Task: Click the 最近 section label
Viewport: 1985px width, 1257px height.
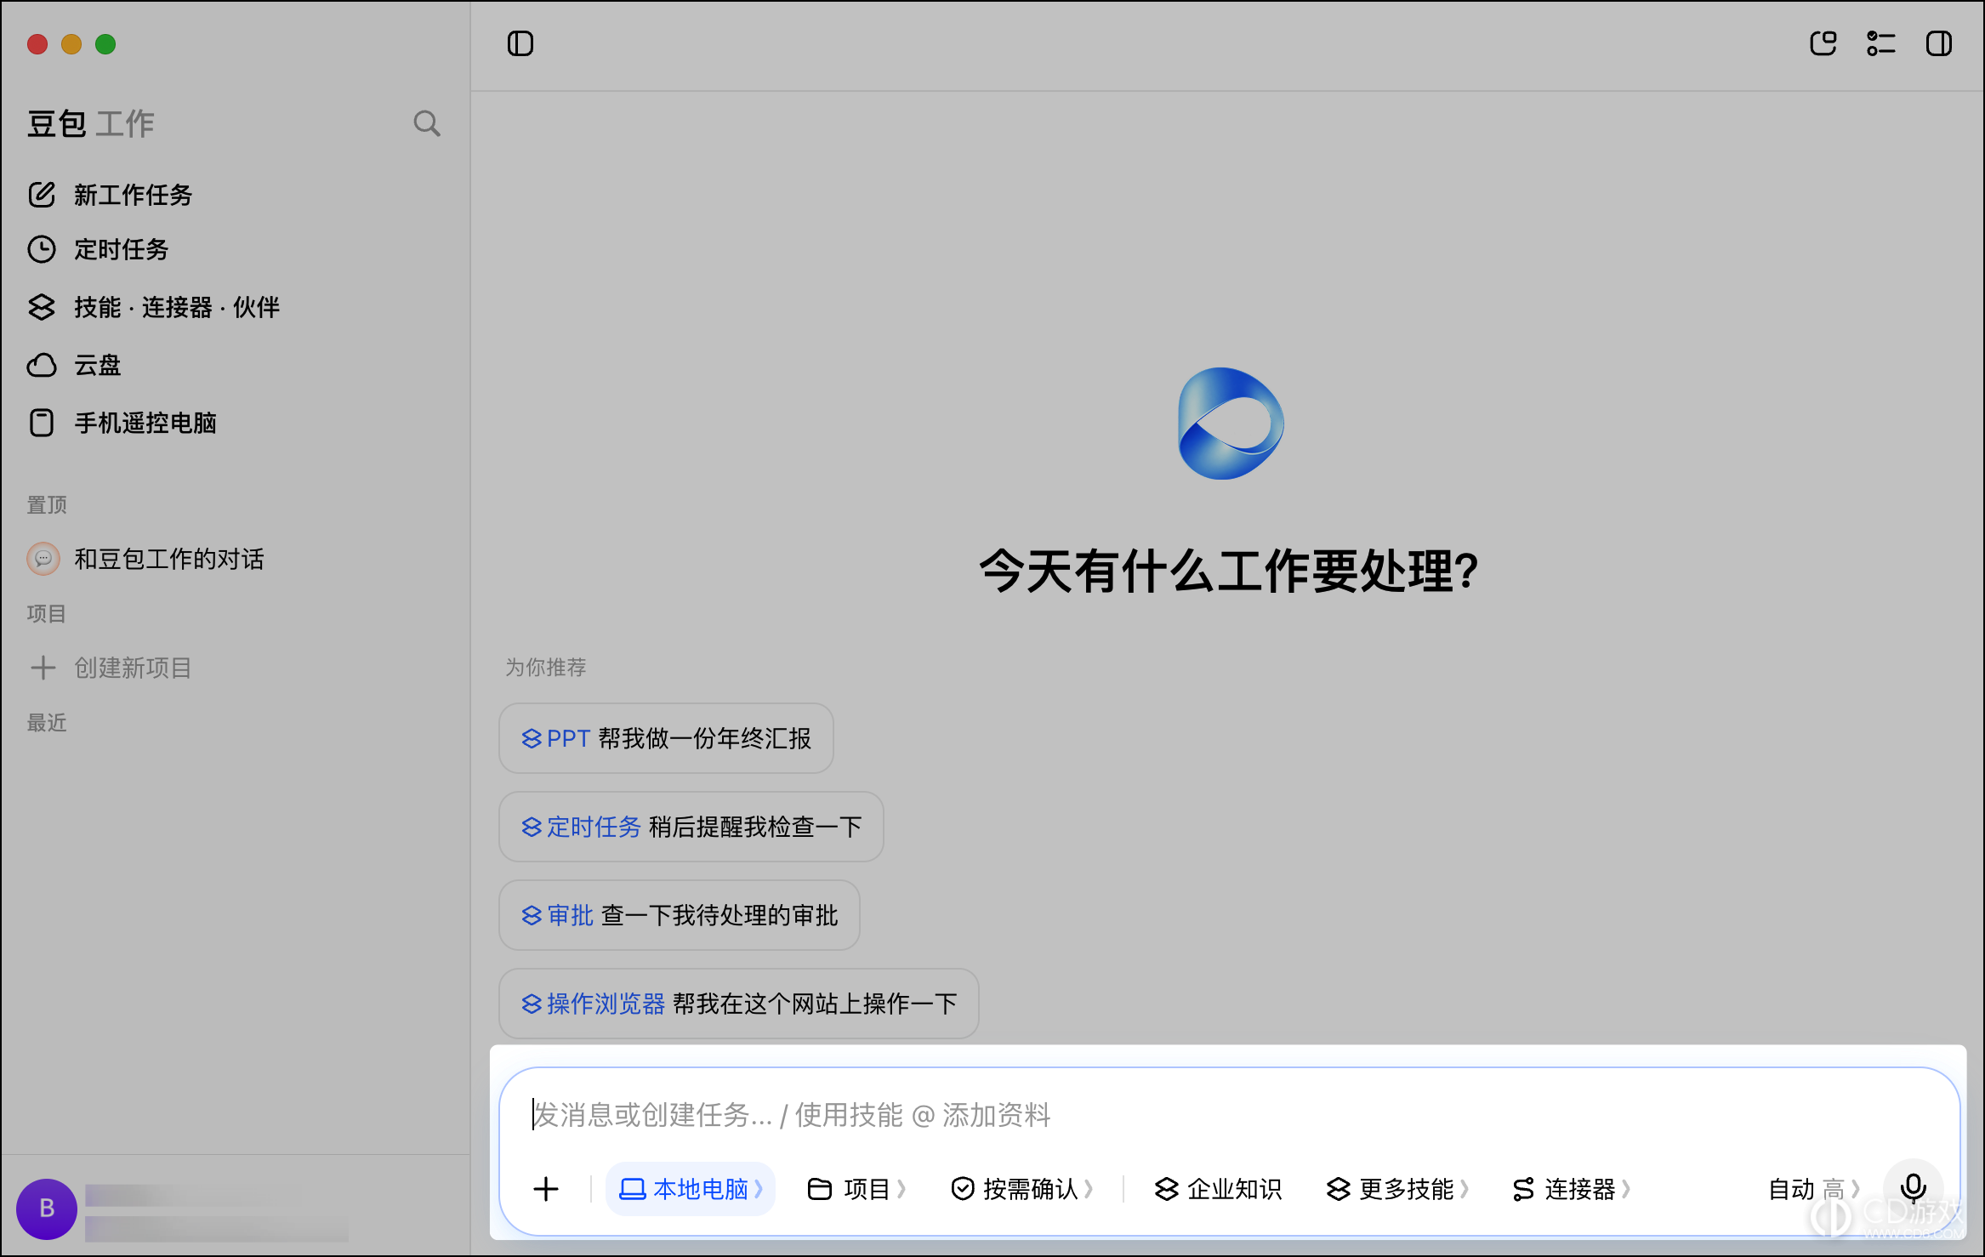Action: (x=47, y=722)
